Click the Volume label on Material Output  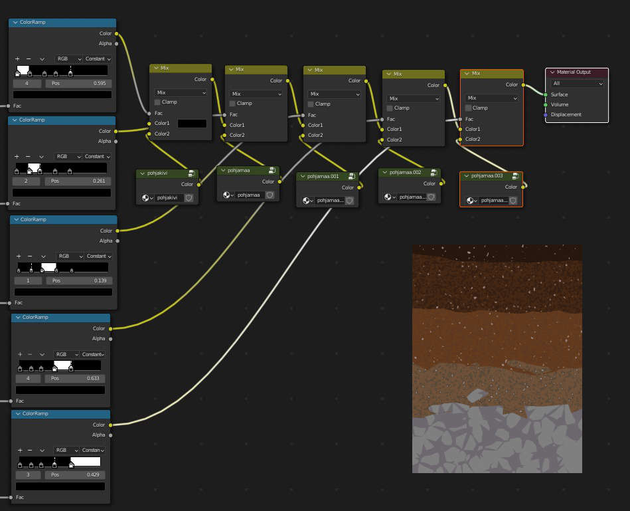point(559,104)
